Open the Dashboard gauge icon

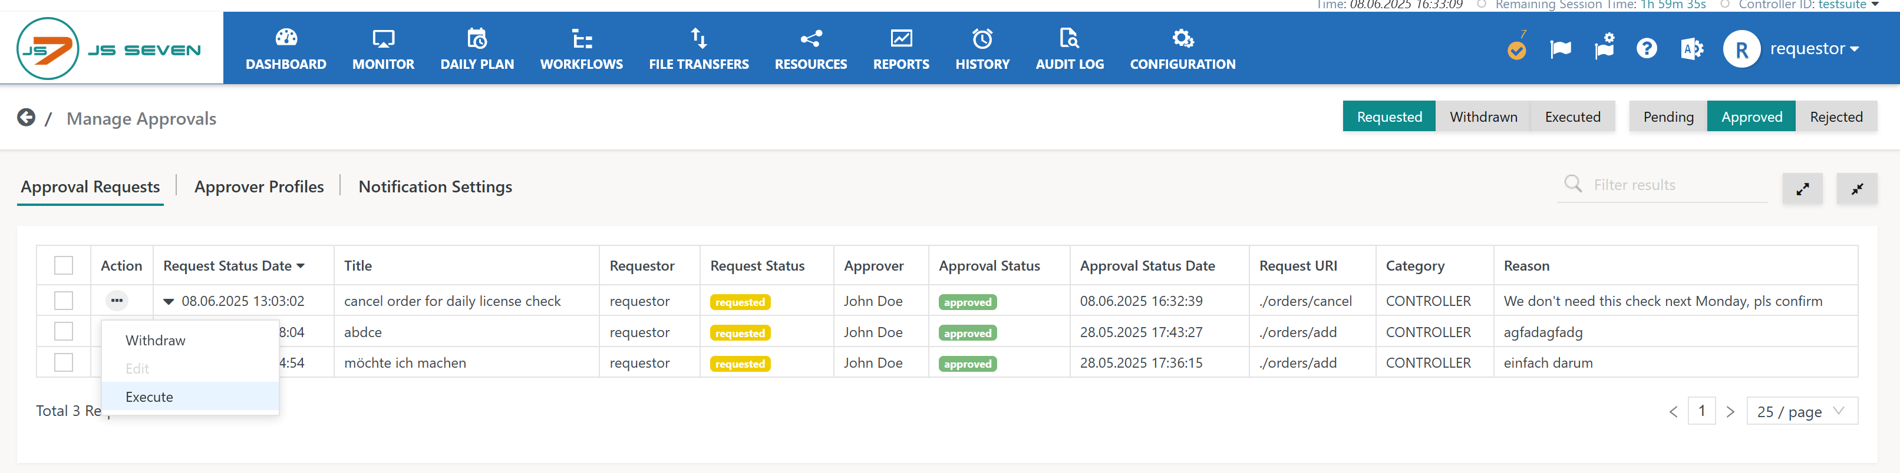tap(285, 38)
